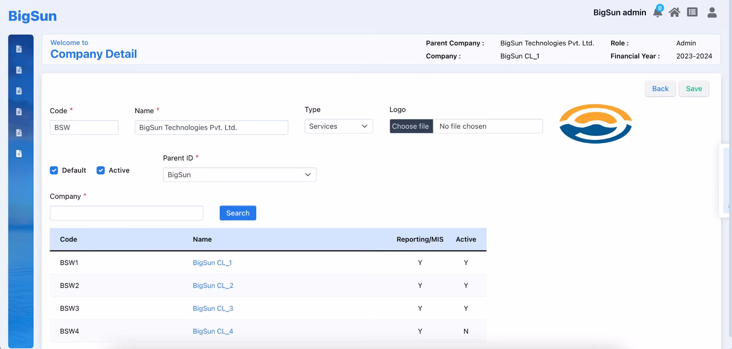732x349 pixels.
Task: Click the Company Detail page heading
Action: [x=94, y=54]
